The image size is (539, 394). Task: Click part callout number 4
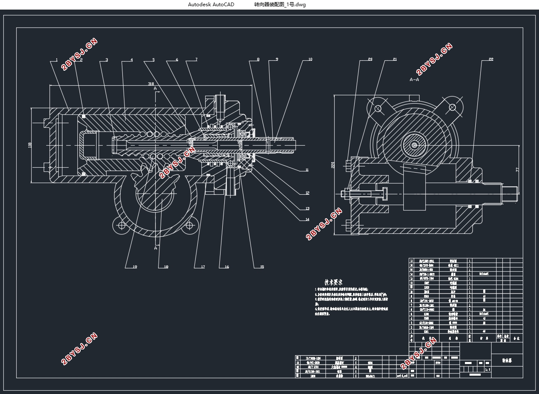pos(132,60)
